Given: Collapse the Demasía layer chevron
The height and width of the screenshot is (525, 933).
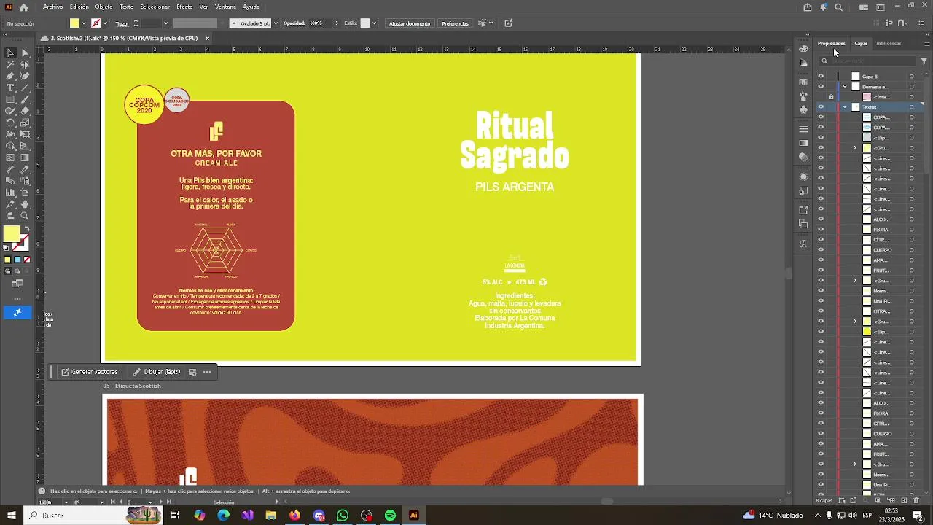Looking at the screenshot, I should click(845, 87).
